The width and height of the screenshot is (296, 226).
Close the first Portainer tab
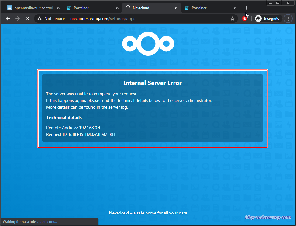click(117, 8)
